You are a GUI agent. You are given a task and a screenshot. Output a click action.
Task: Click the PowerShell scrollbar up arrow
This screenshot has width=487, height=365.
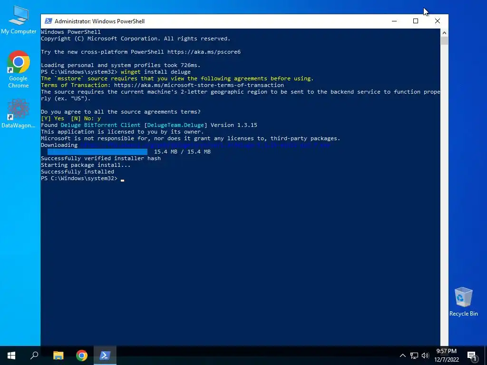click(444, 33)
